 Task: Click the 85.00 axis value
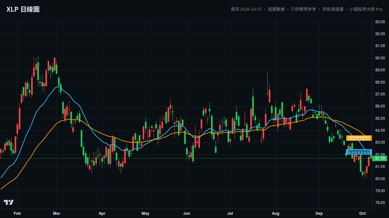(x=380, y=119)
